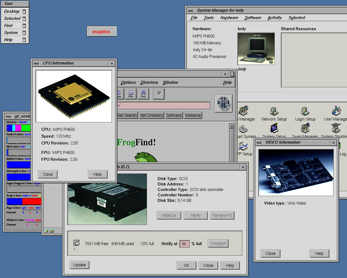
Task: Click the snapshot button
Action: (x=101, y=32)
